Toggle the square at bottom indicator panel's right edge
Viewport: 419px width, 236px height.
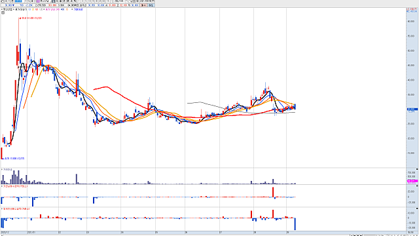pyautogui.click(x=417, y=208)
